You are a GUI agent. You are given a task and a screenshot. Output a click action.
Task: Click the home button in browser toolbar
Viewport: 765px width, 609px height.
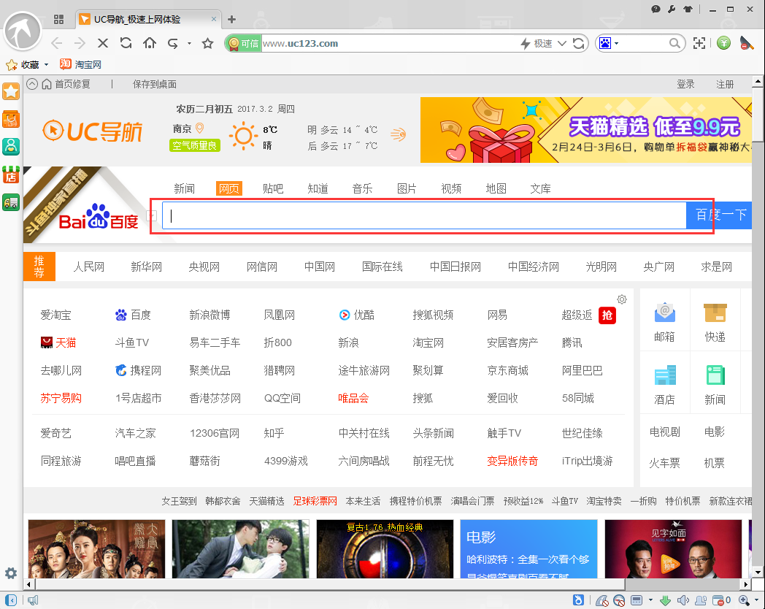point(150,44)
